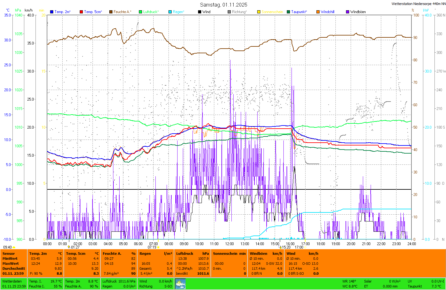Click the blue Temp. 2m legend square

[52, 12]
